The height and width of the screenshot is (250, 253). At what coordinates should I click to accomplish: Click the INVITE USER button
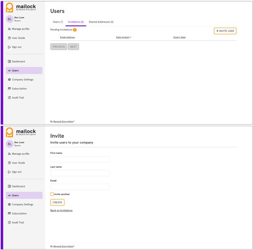pyautogui.click(x=225, y=31)
